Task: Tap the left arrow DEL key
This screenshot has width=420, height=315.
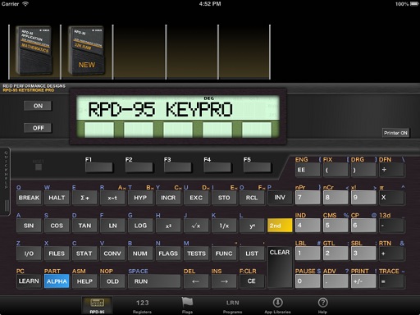Action: click(195, 281)
